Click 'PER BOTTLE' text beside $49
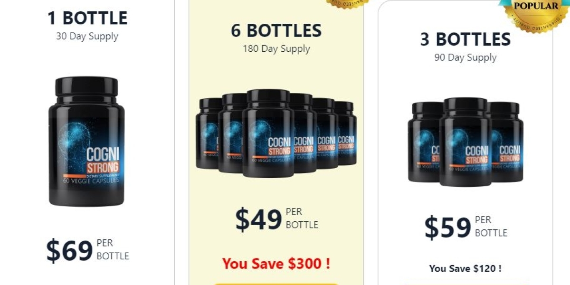The height and width of the screenshot is (285, 570). click(302, 218)
